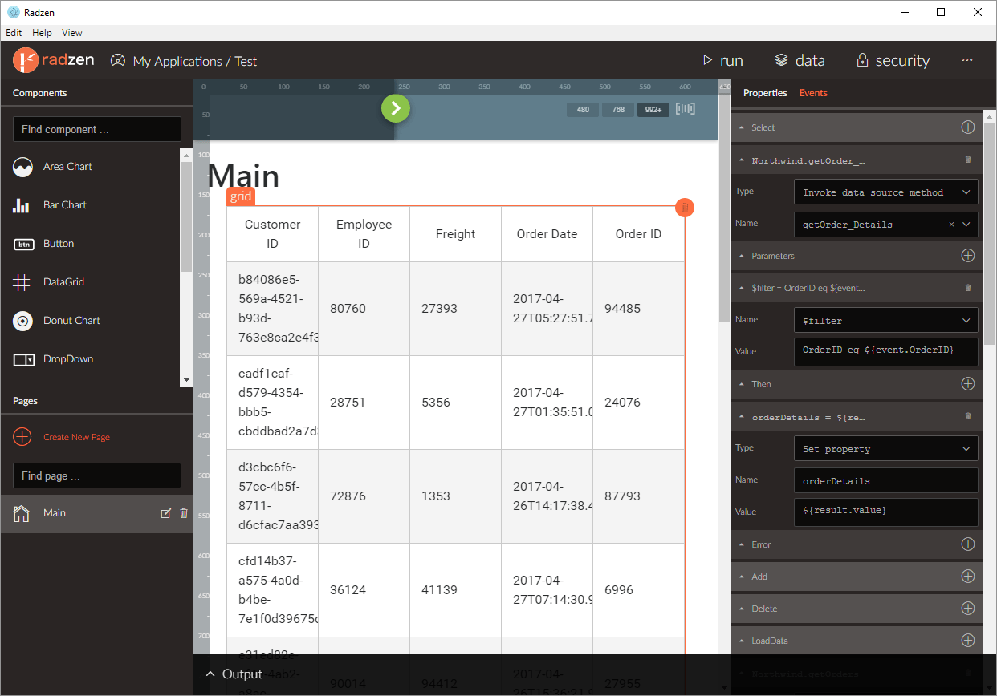Click the Find page search field
Viewport: 997px width, 696px height.
point(97,475)
